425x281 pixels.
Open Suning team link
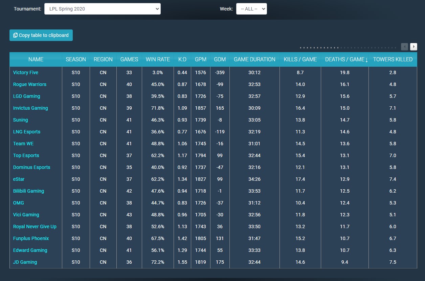21,120
